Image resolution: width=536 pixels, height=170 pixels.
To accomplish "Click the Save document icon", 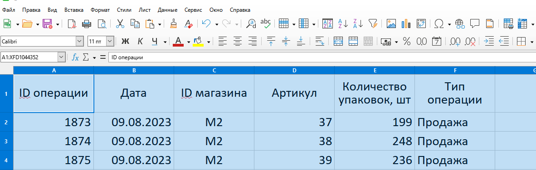I will (x=47, y=24).
